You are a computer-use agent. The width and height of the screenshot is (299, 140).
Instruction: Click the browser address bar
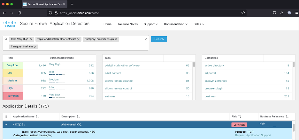(x=144, y=13)
